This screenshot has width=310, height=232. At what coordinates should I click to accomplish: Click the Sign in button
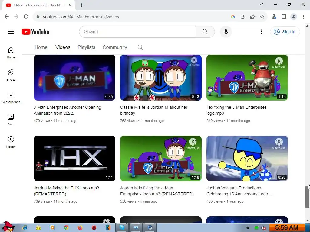tap(285, 32)
